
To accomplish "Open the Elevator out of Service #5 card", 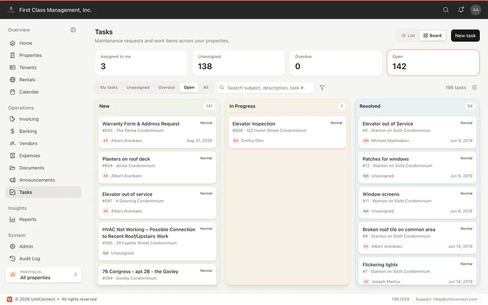I will click(x=417, y=132).
